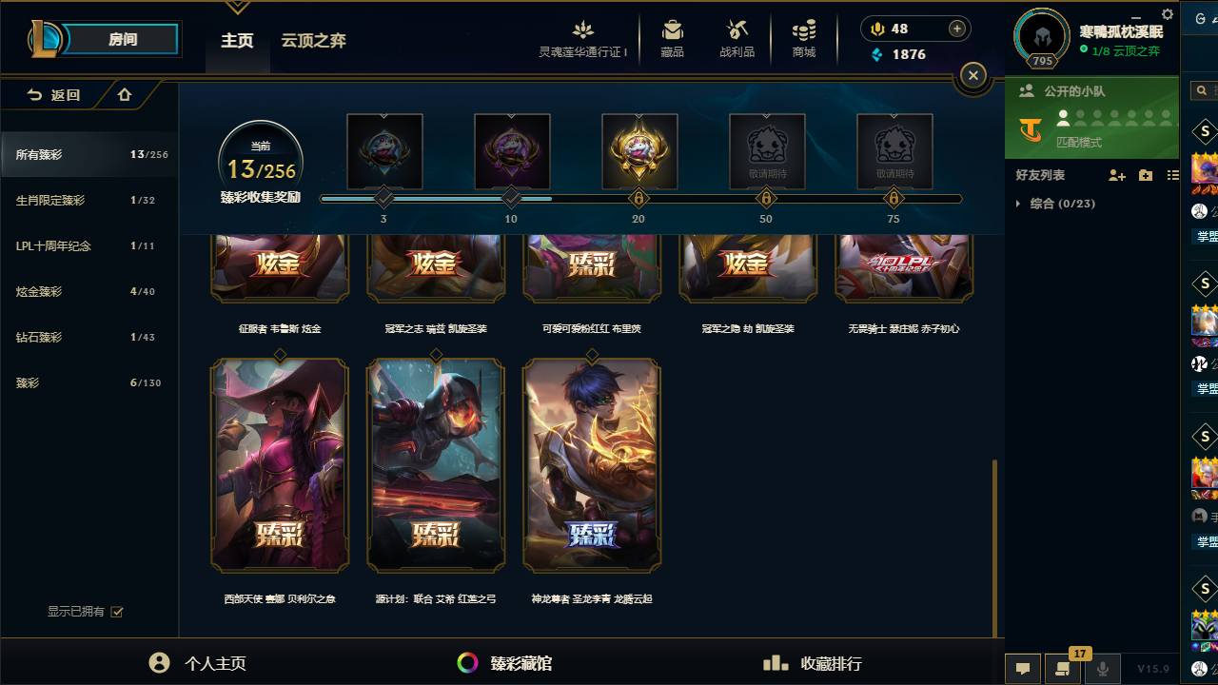Screen dimensions: 1218x685
Task: Toggle the 显示已拥有 checkbox
Action: [x=117, y=612]
